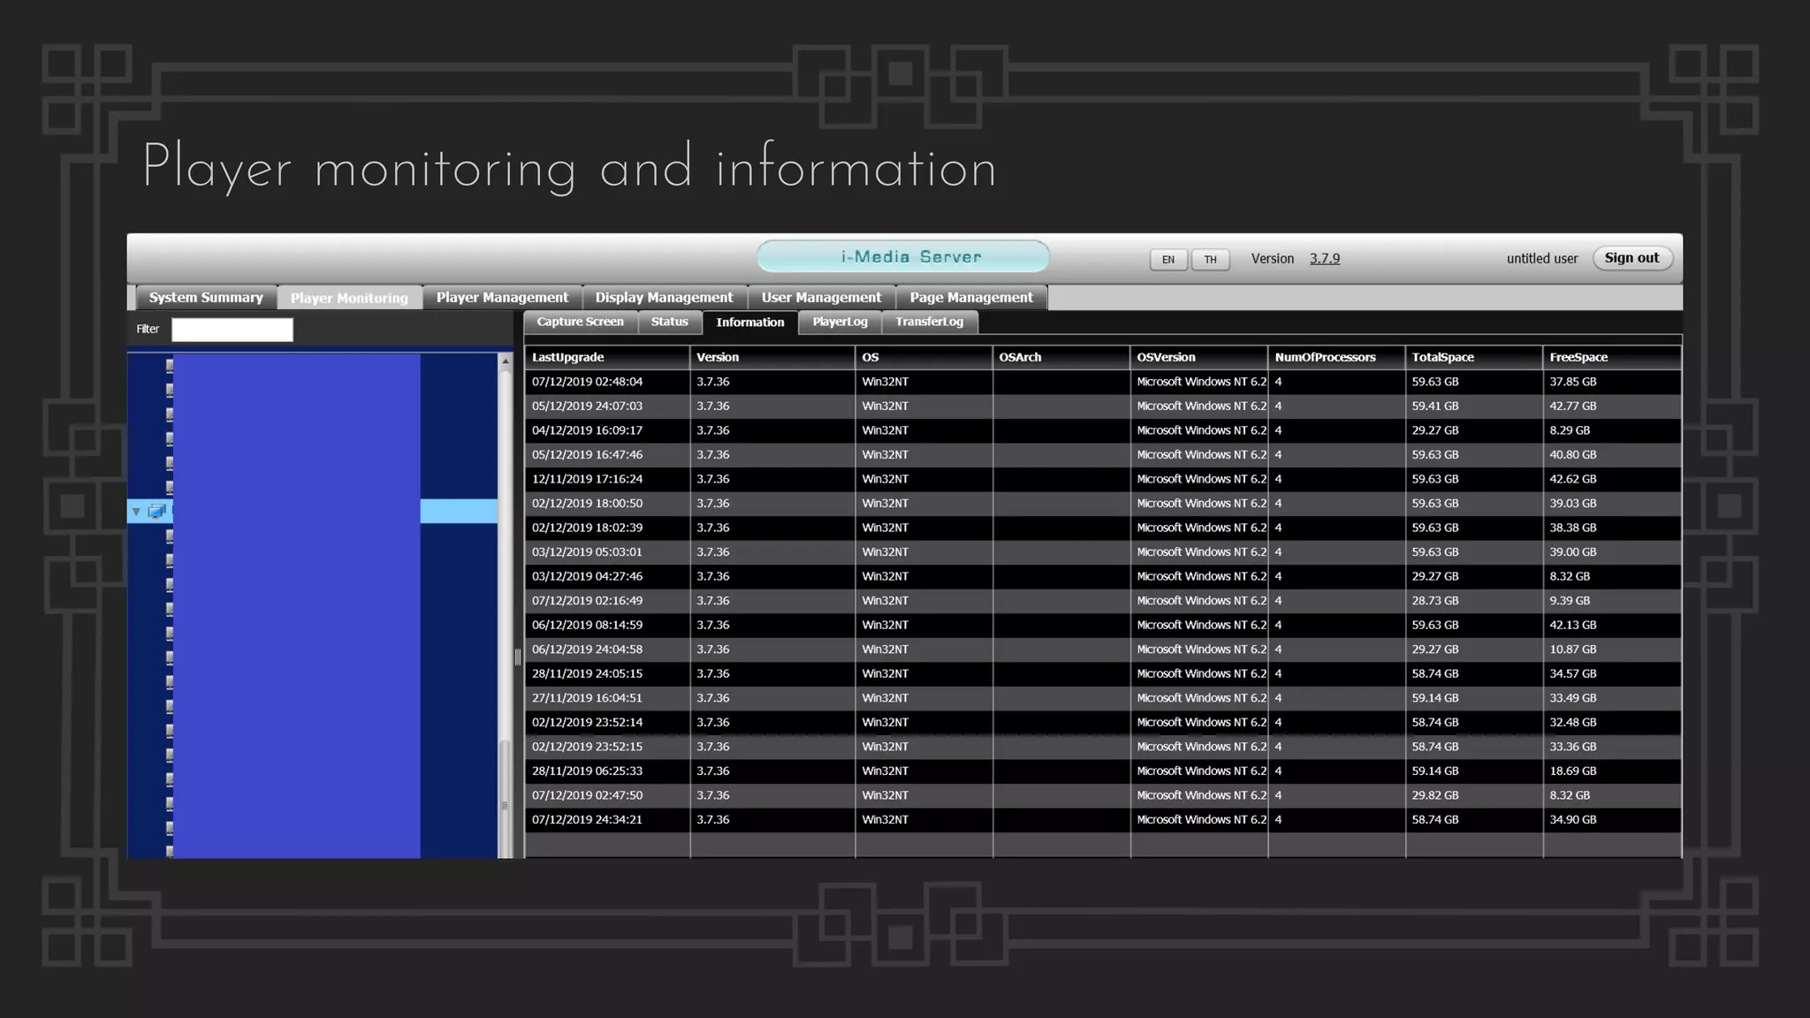Switch to Player Monitoring tab

pyautogui.click(x=349, y=298)
